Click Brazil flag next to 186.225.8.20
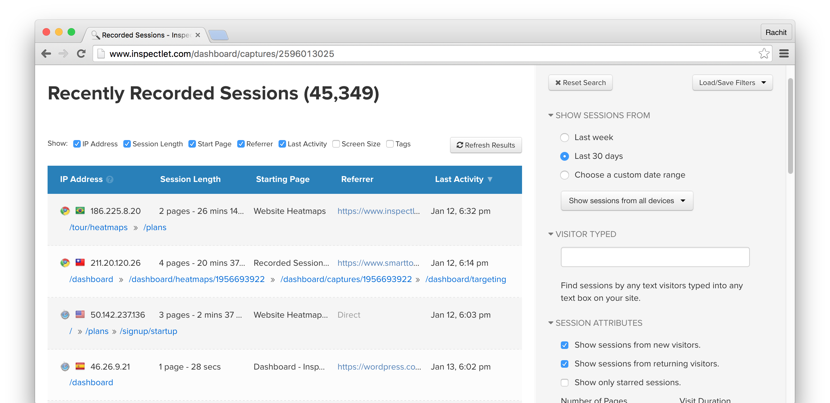 click(x=80, y=210)
